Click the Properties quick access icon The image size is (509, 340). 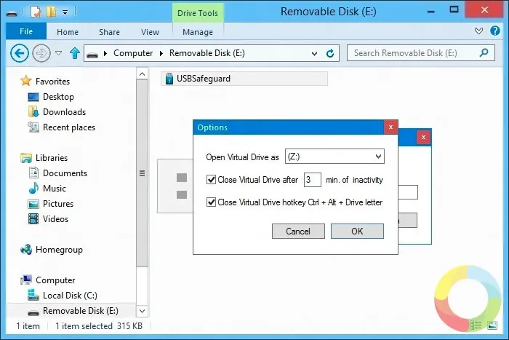36,12
